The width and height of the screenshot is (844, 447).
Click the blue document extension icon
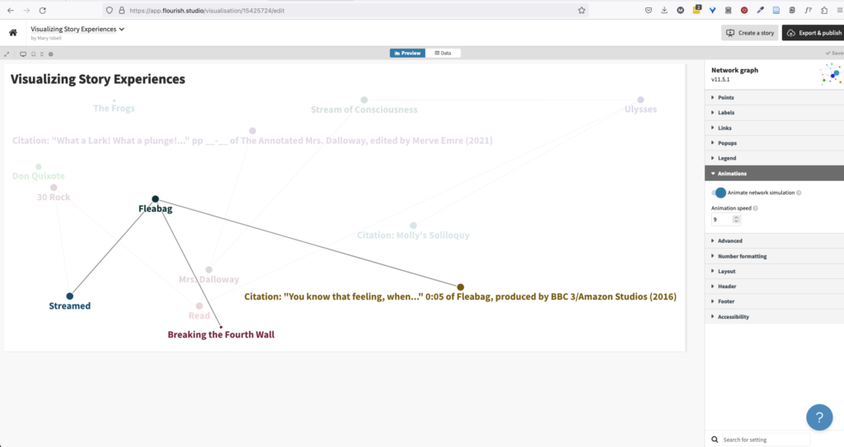click(776, 10)
